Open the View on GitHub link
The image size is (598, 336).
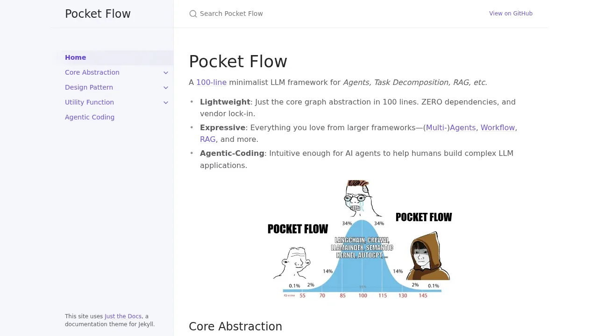click(x=511, y=14)
